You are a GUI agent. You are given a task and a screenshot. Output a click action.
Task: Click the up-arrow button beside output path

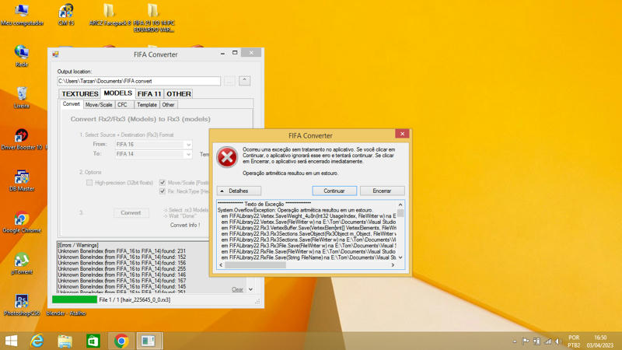coord(244,81)
